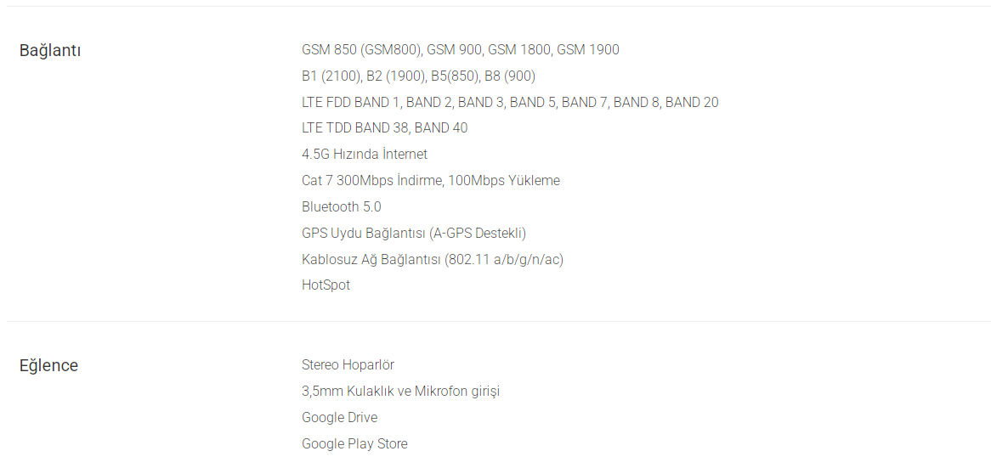Click the LTE TDD BAND 38, BAND 40 text
This screenshot has height=468, width=991.
click(384, 128)
